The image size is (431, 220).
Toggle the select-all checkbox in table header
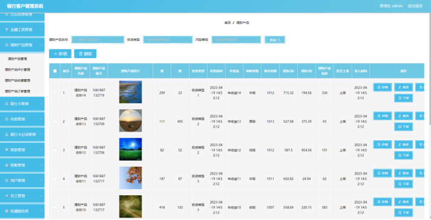pos(54,71)
